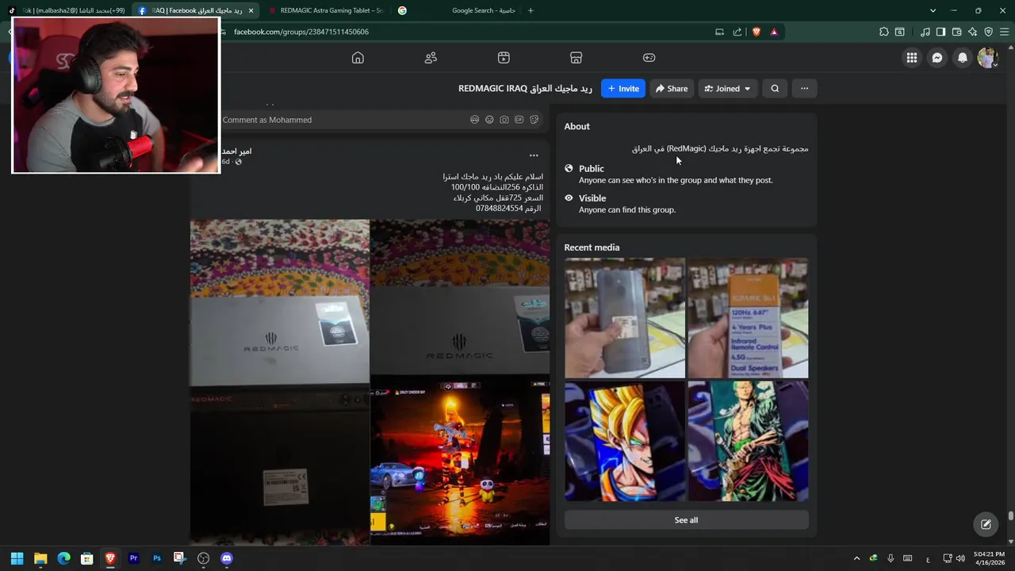Click the new message compose button
Viewport: 1015px width, 571px height.
(x=986, y=524)
